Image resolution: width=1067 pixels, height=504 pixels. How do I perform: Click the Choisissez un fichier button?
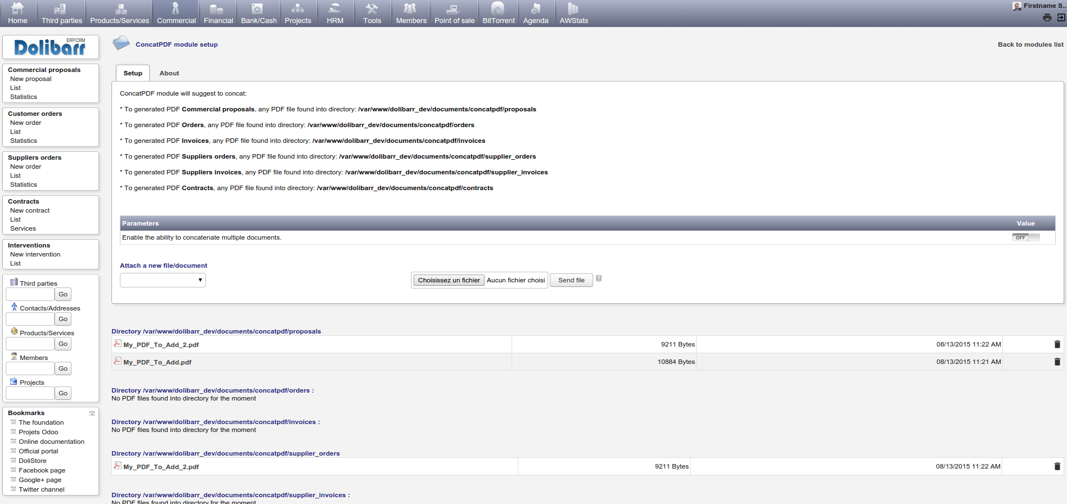449,280
